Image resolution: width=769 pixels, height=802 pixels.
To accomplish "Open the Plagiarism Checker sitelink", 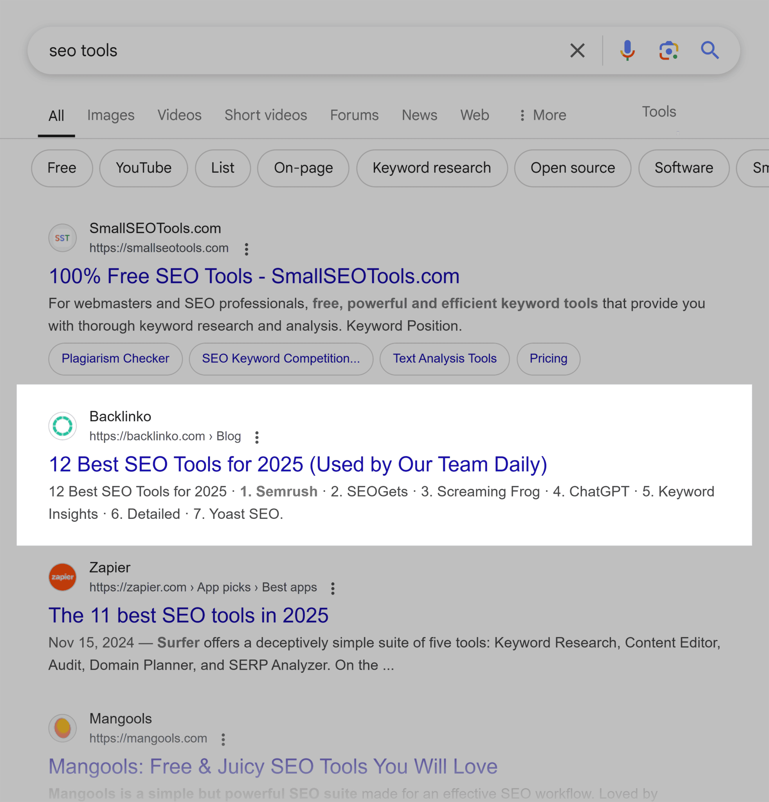I will (115, 359).
